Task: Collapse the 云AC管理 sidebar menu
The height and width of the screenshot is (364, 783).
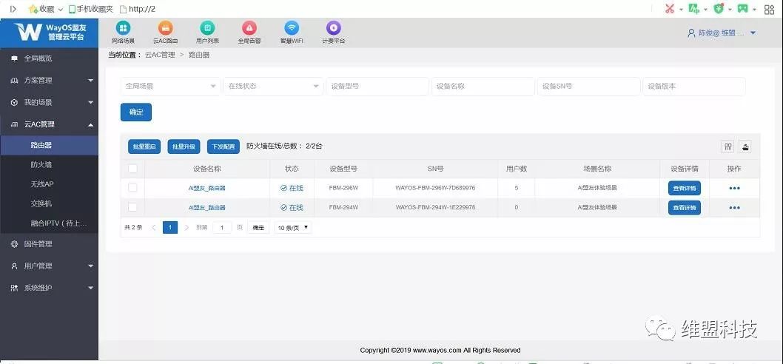Action: (49, 124)
